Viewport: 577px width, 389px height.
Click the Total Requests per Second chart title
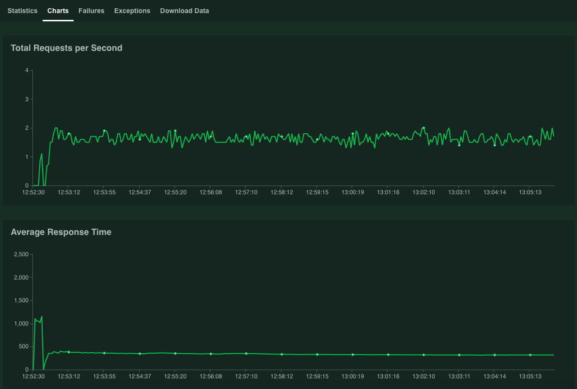(66, 48)
